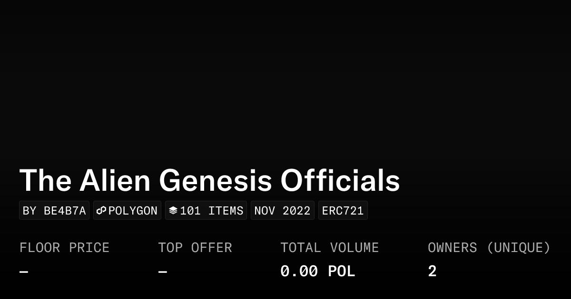Select the POLYGON chain label text
Image resolution: width=571 pixels, height=299 pixels.
pyautogui.click(x=133, y=211)
